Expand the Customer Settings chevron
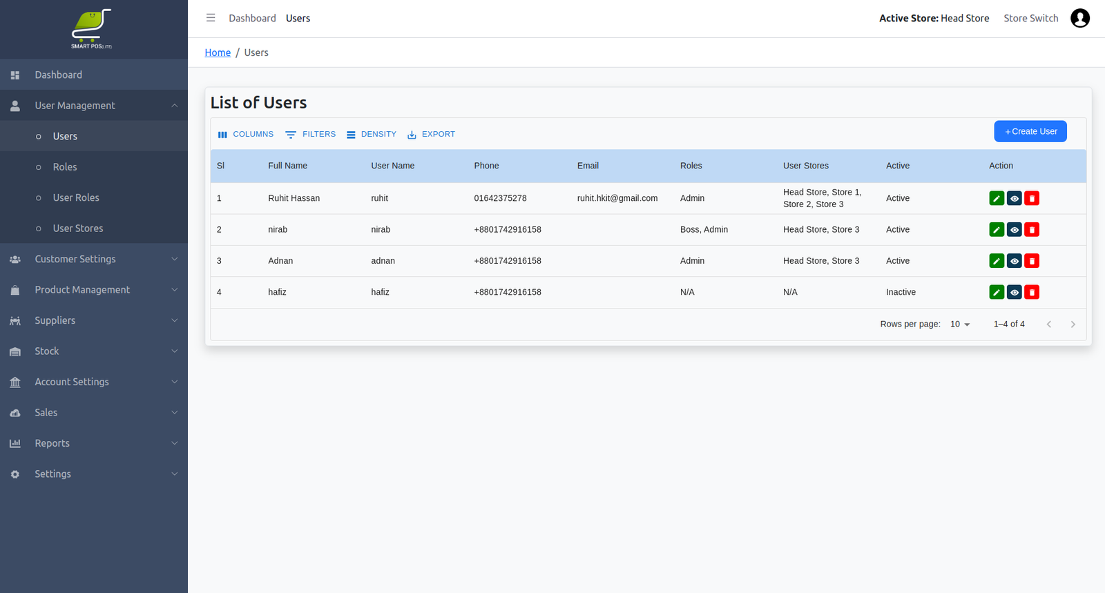Viewport: 1105px width, 593px height. tap(175, 259)
